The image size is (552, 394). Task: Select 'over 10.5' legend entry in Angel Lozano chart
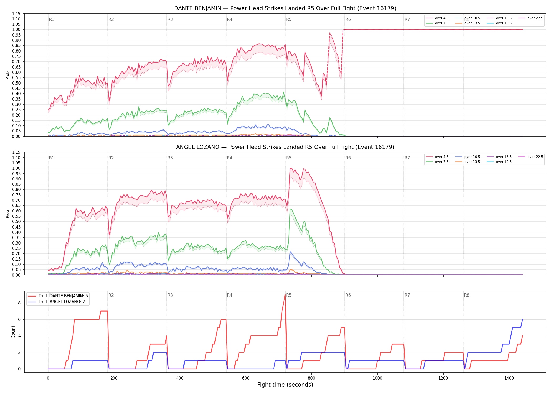[x=468, y=157]
